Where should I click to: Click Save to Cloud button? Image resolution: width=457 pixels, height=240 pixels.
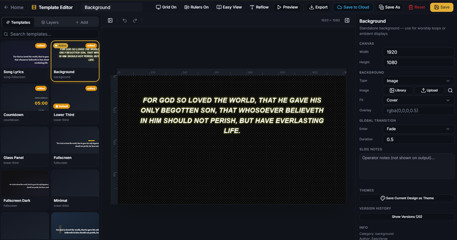pyautogui.click(x=353, y=7)
